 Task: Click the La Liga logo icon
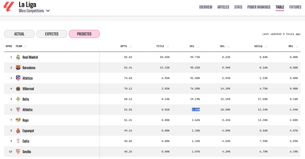(8, 7)
